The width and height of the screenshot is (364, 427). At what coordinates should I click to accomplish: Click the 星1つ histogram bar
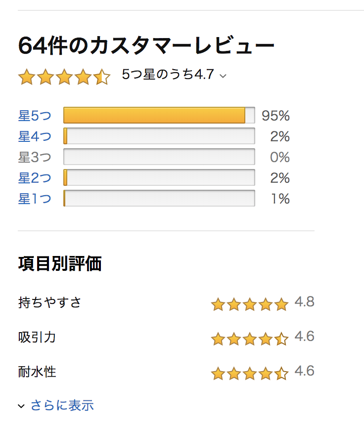[159, 198]
